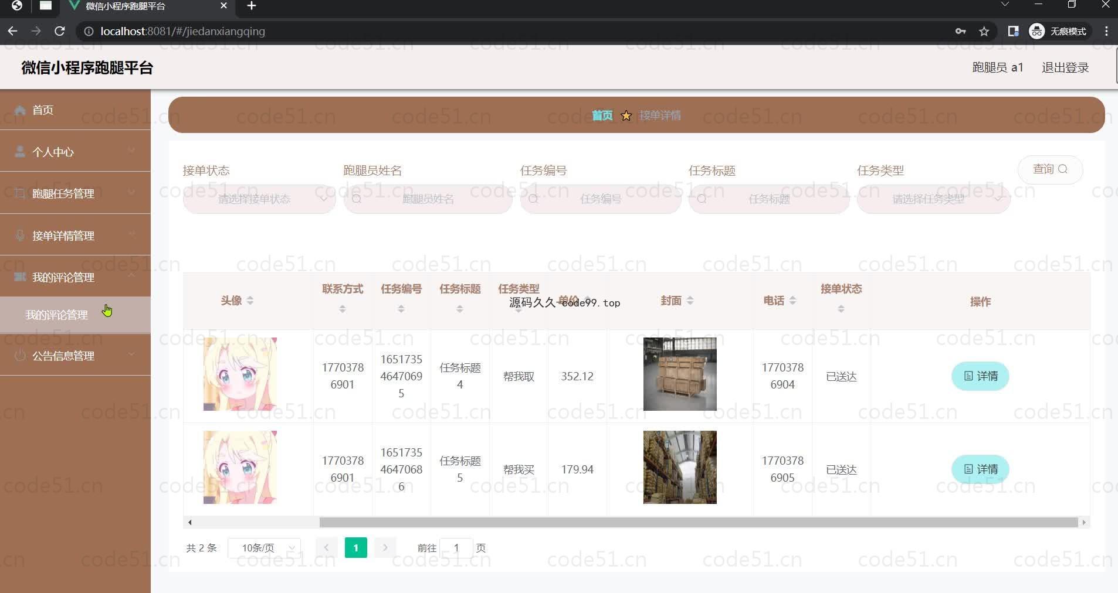Open the browser tab search chevron
The height and width of the screenshot is (593, 1118).
(x=1005, y=5)
